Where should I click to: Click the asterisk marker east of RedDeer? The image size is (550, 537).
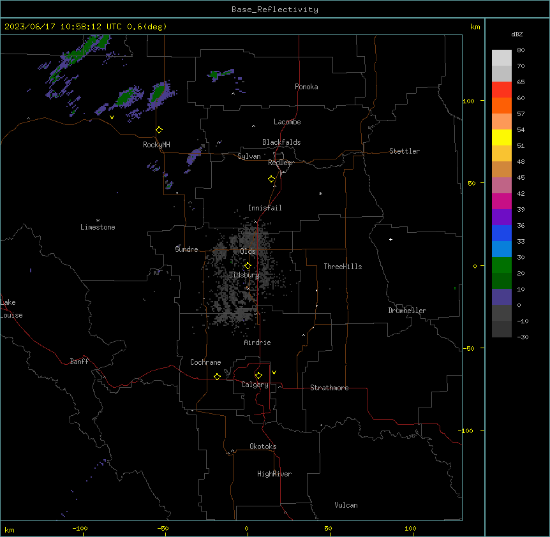click(320, 193)
